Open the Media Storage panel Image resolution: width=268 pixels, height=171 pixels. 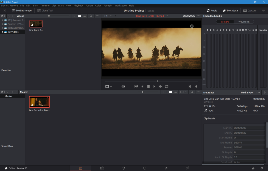click(x=22, y=11)
